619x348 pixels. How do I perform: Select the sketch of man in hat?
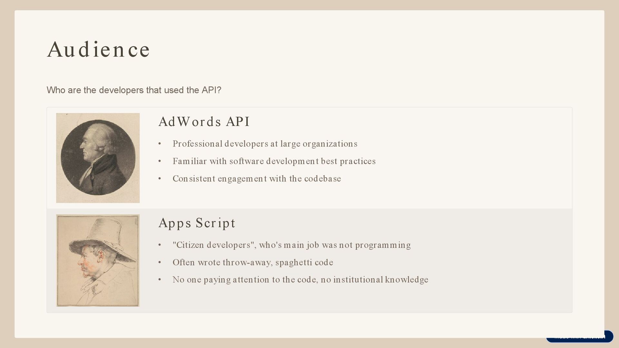98,260
